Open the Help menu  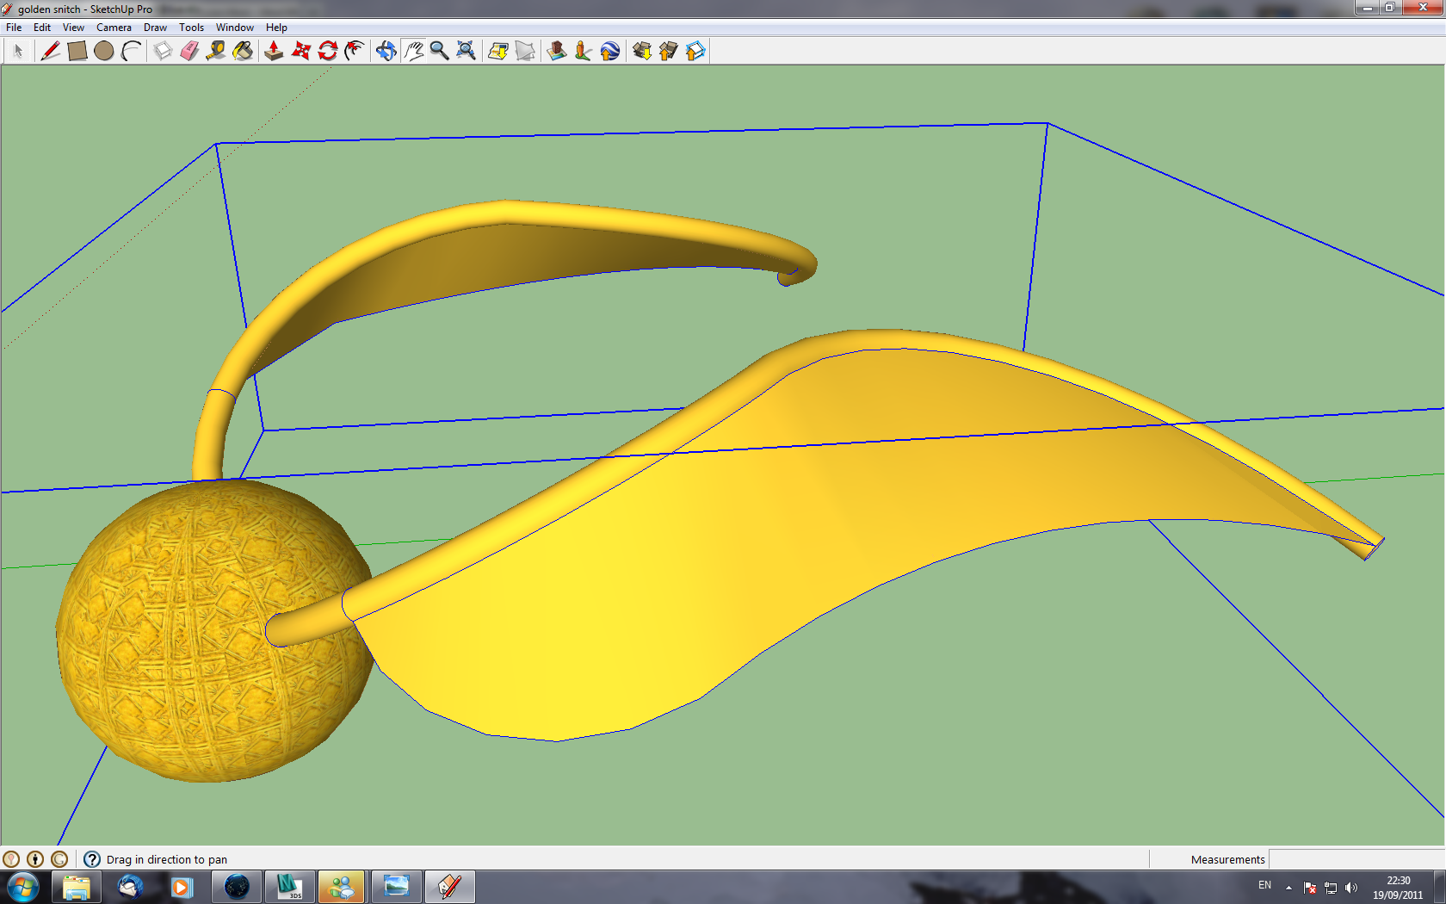tap(276, 28)
